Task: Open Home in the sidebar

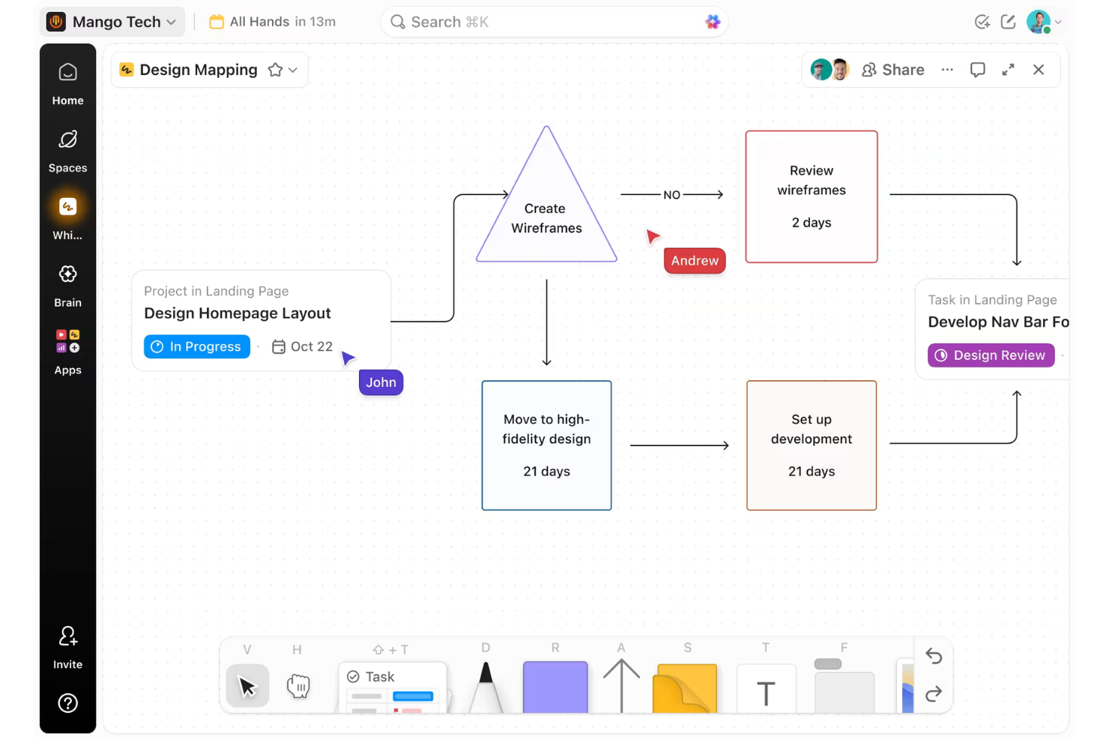Action: pyautogui.click(x=67, y=83)
